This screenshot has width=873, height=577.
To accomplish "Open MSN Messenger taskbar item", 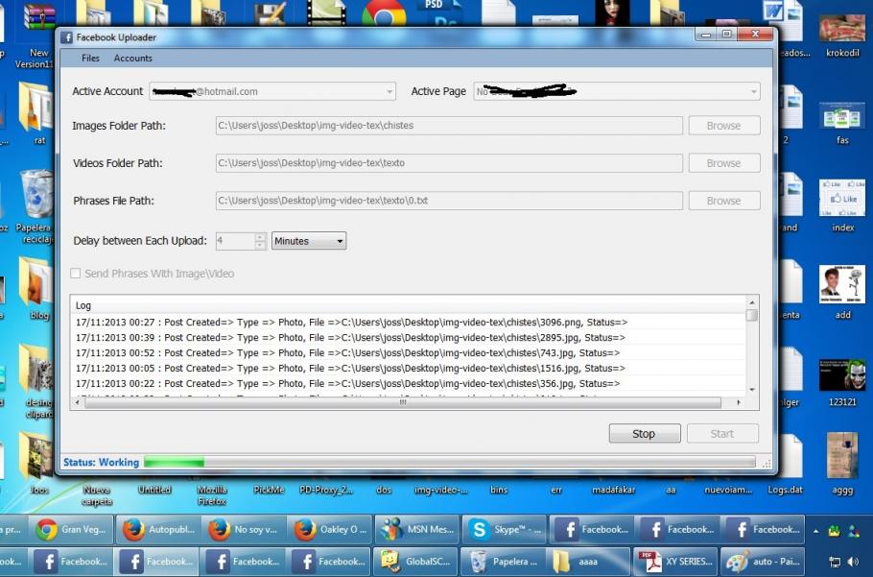I will pos(417,530).
